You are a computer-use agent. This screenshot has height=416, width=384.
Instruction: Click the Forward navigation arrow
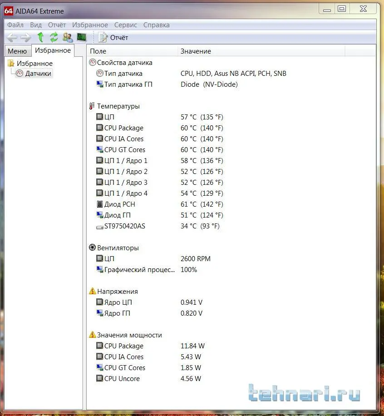coord(26,38)
